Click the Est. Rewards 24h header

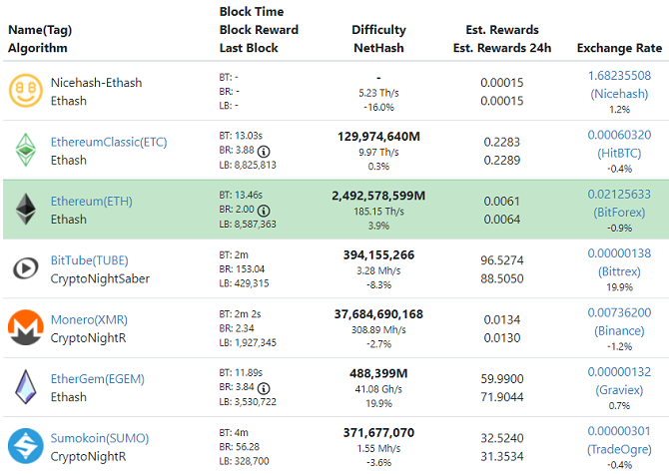(x=502, y=48)
